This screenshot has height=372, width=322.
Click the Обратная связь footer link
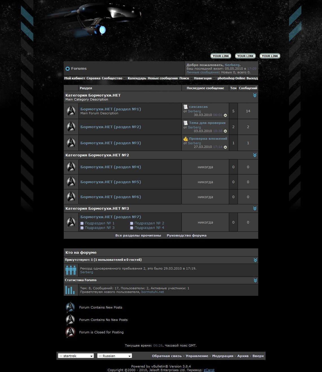pos(167,356)
